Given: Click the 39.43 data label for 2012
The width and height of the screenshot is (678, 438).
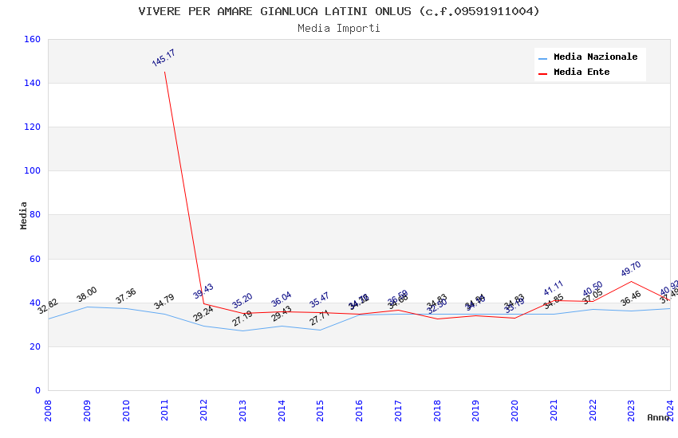Looking at the screenshot, I should coord(203,291).
